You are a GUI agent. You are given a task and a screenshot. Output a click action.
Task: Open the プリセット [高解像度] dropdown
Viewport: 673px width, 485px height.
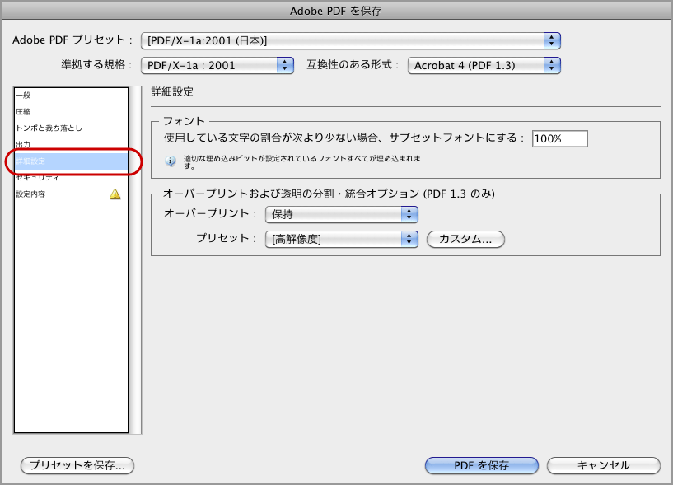(x=342, y=239)
